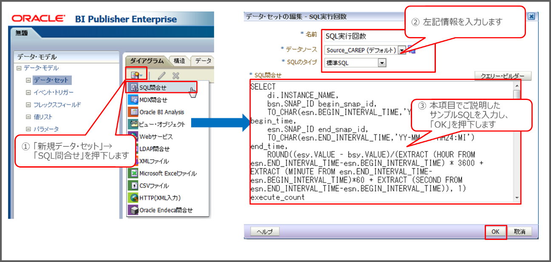
Task: Switch to the 構造 tab
Action: tap(180, 61)
